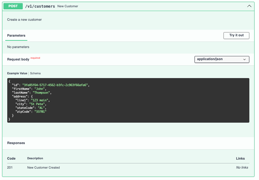Click the New Customer summary text
Viewport: 259px width, 180px height.
(x=68, y=6)
